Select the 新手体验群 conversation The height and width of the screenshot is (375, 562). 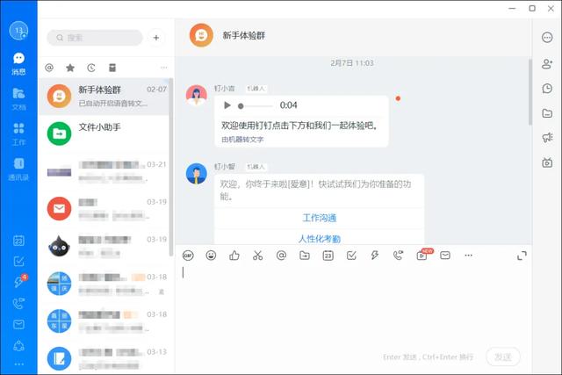point(104,97)
